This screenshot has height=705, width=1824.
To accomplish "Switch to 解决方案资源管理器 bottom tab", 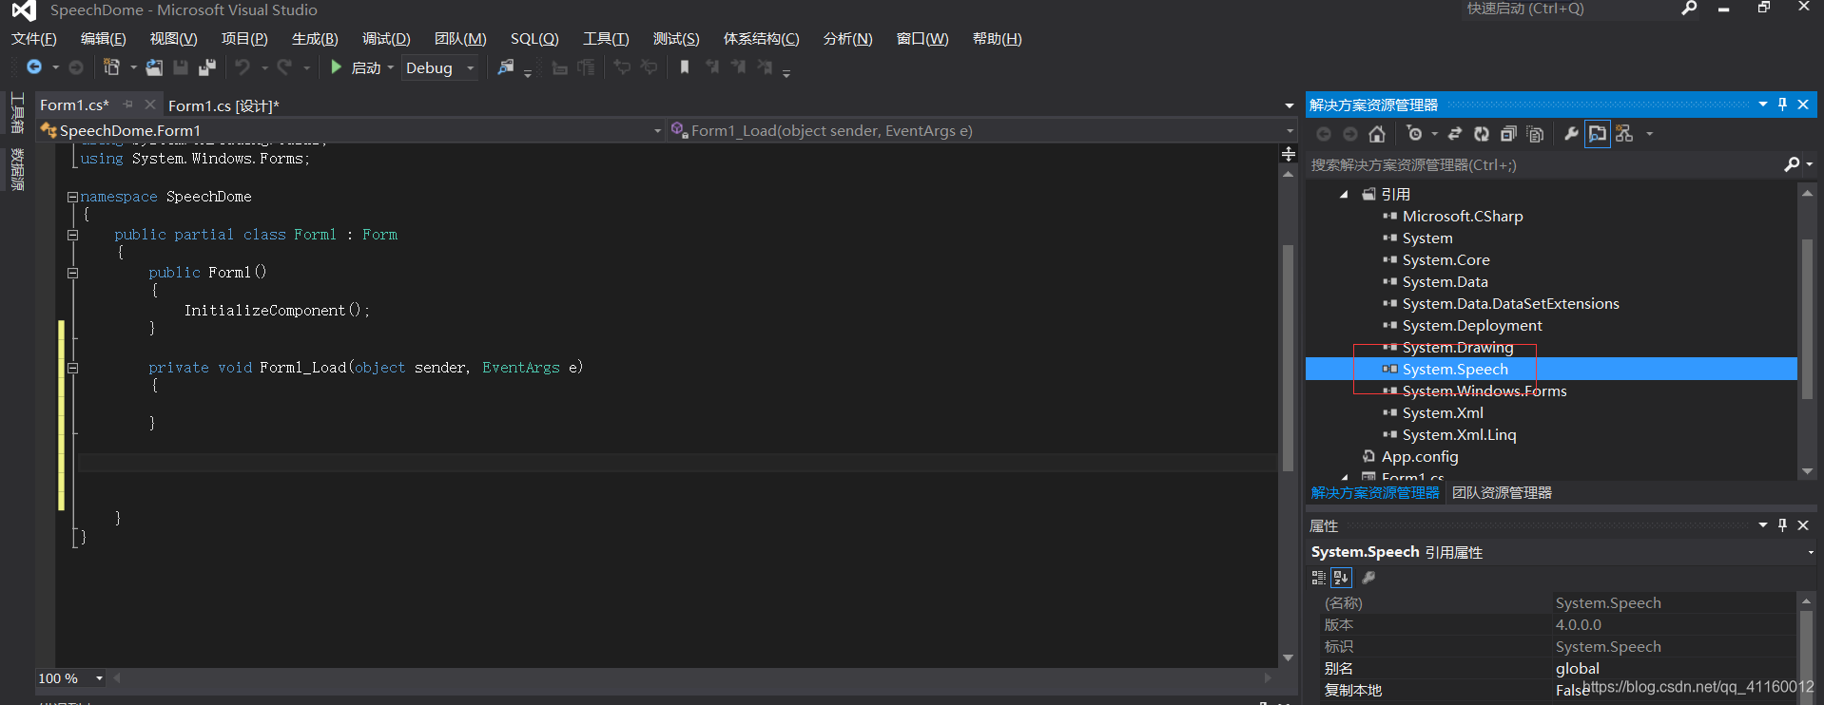I will 1375,493.
